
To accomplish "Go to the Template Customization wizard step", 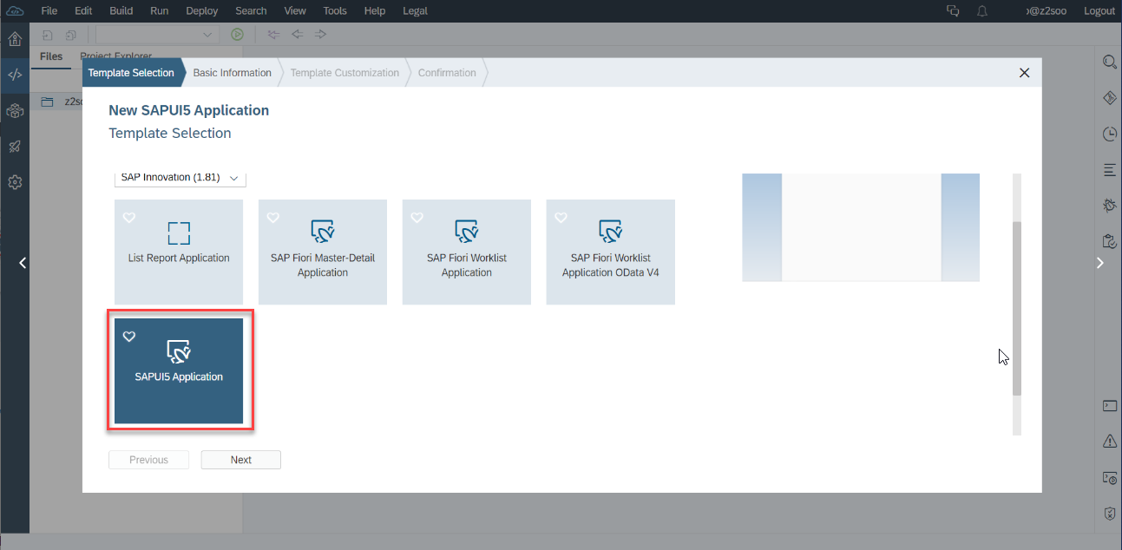I will click(344, 73).
